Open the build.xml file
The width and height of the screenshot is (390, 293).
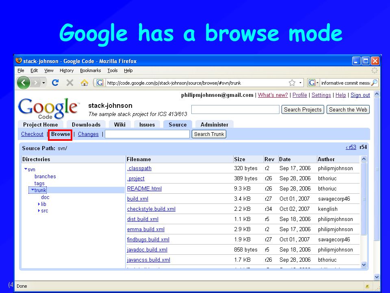click(138, 199)
